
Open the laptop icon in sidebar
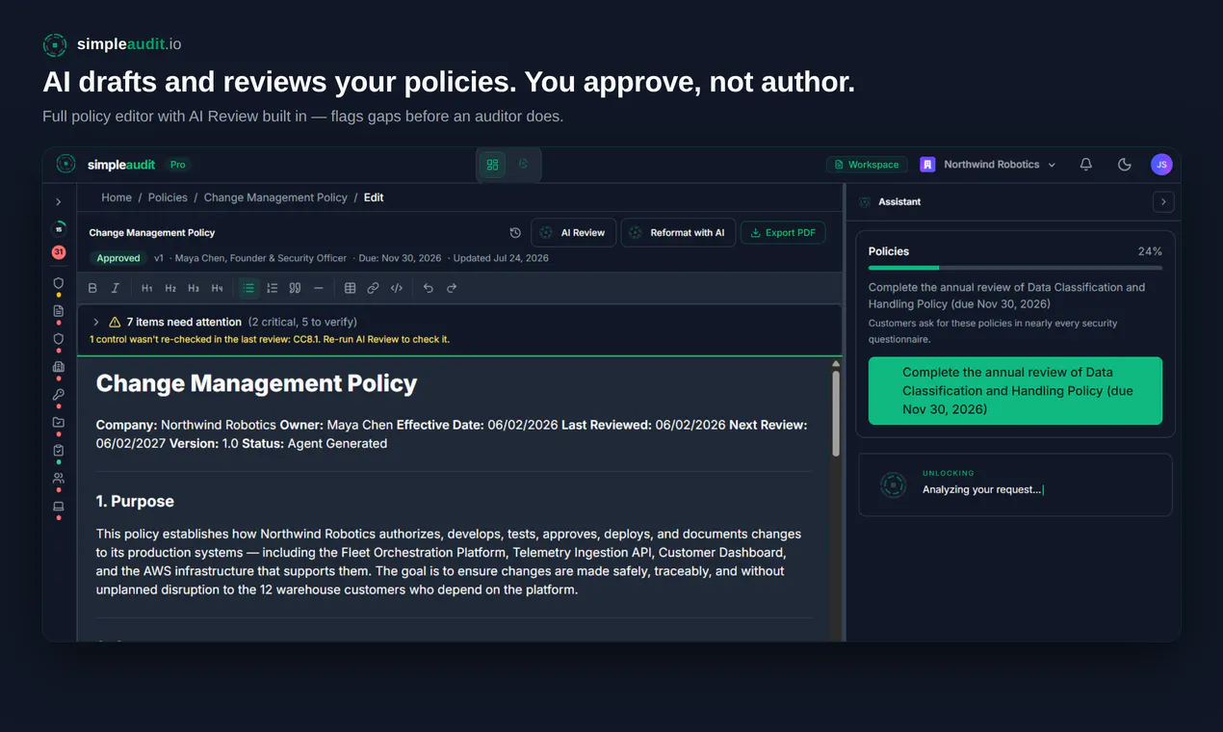59,507
